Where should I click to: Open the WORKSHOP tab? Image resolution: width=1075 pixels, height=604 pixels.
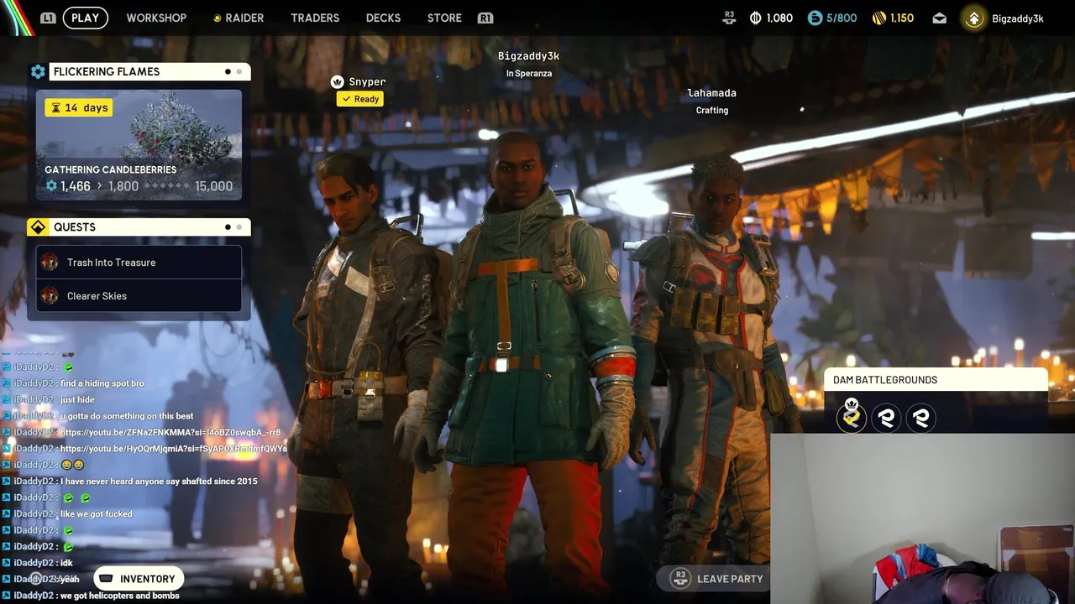156,18
